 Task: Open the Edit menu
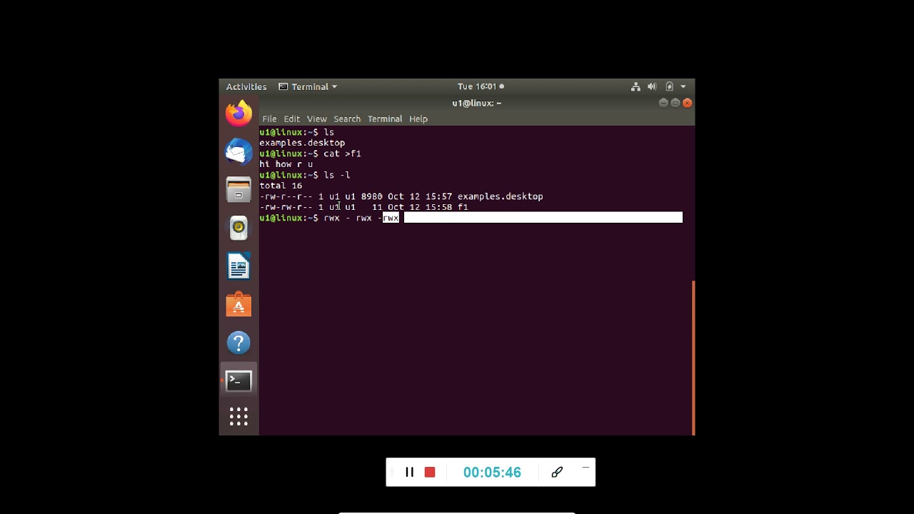pyautogui.click(x=291, y=119)
